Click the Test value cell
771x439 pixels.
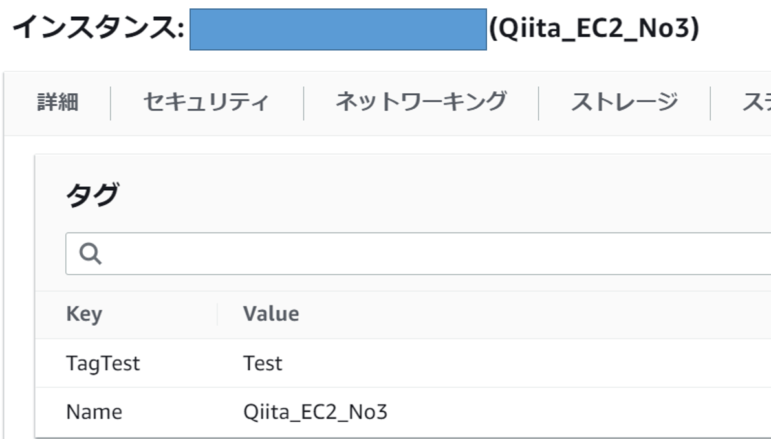(x=262, y=363)
